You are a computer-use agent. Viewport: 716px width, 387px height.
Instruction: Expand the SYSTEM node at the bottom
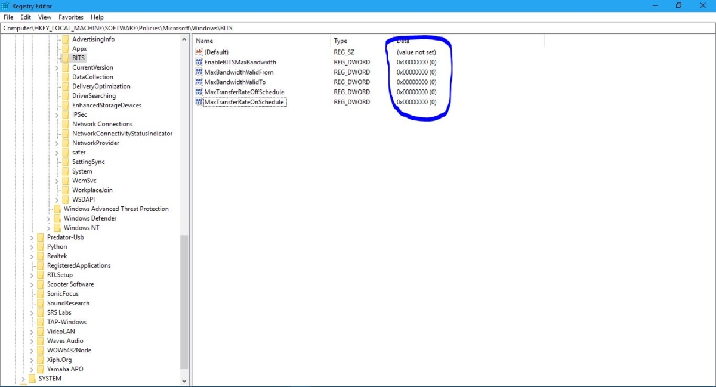[x=23, y=378]
